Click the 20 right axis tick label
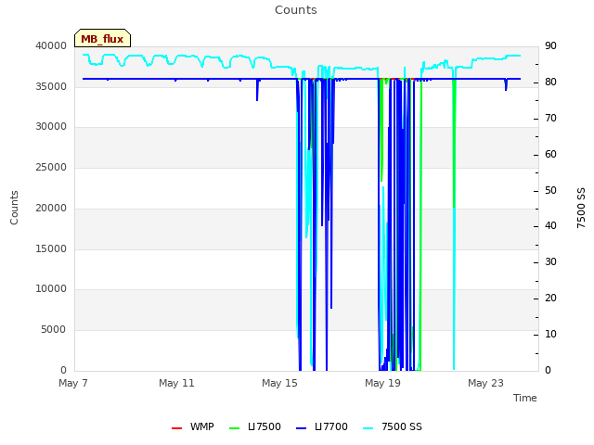 (550, 299)
